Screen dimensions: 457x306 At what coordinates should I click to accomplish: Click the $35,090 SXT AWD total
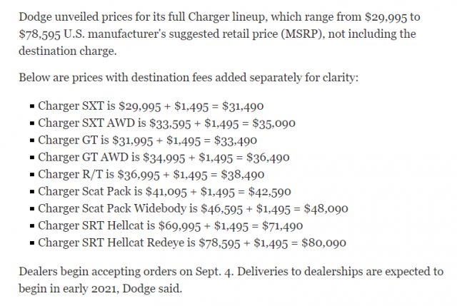pos(274,123)
